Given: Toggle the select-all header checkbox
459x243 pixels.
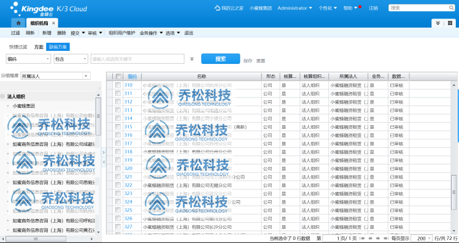Looking at the screenshot, I should [118, 77].
